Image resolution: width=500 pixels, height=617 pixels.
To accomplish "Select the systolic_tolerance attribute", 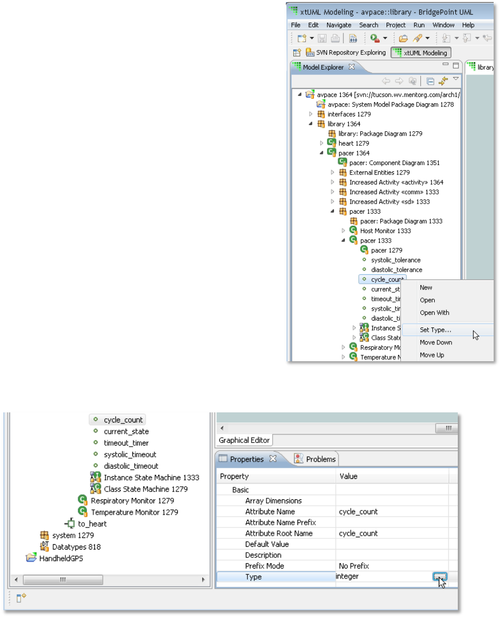I will click(396, 260).
